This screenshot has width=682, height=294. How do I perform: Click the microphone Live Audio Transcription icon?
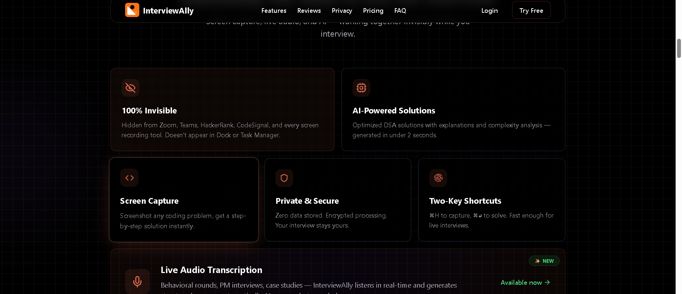[x=138, y=281]
